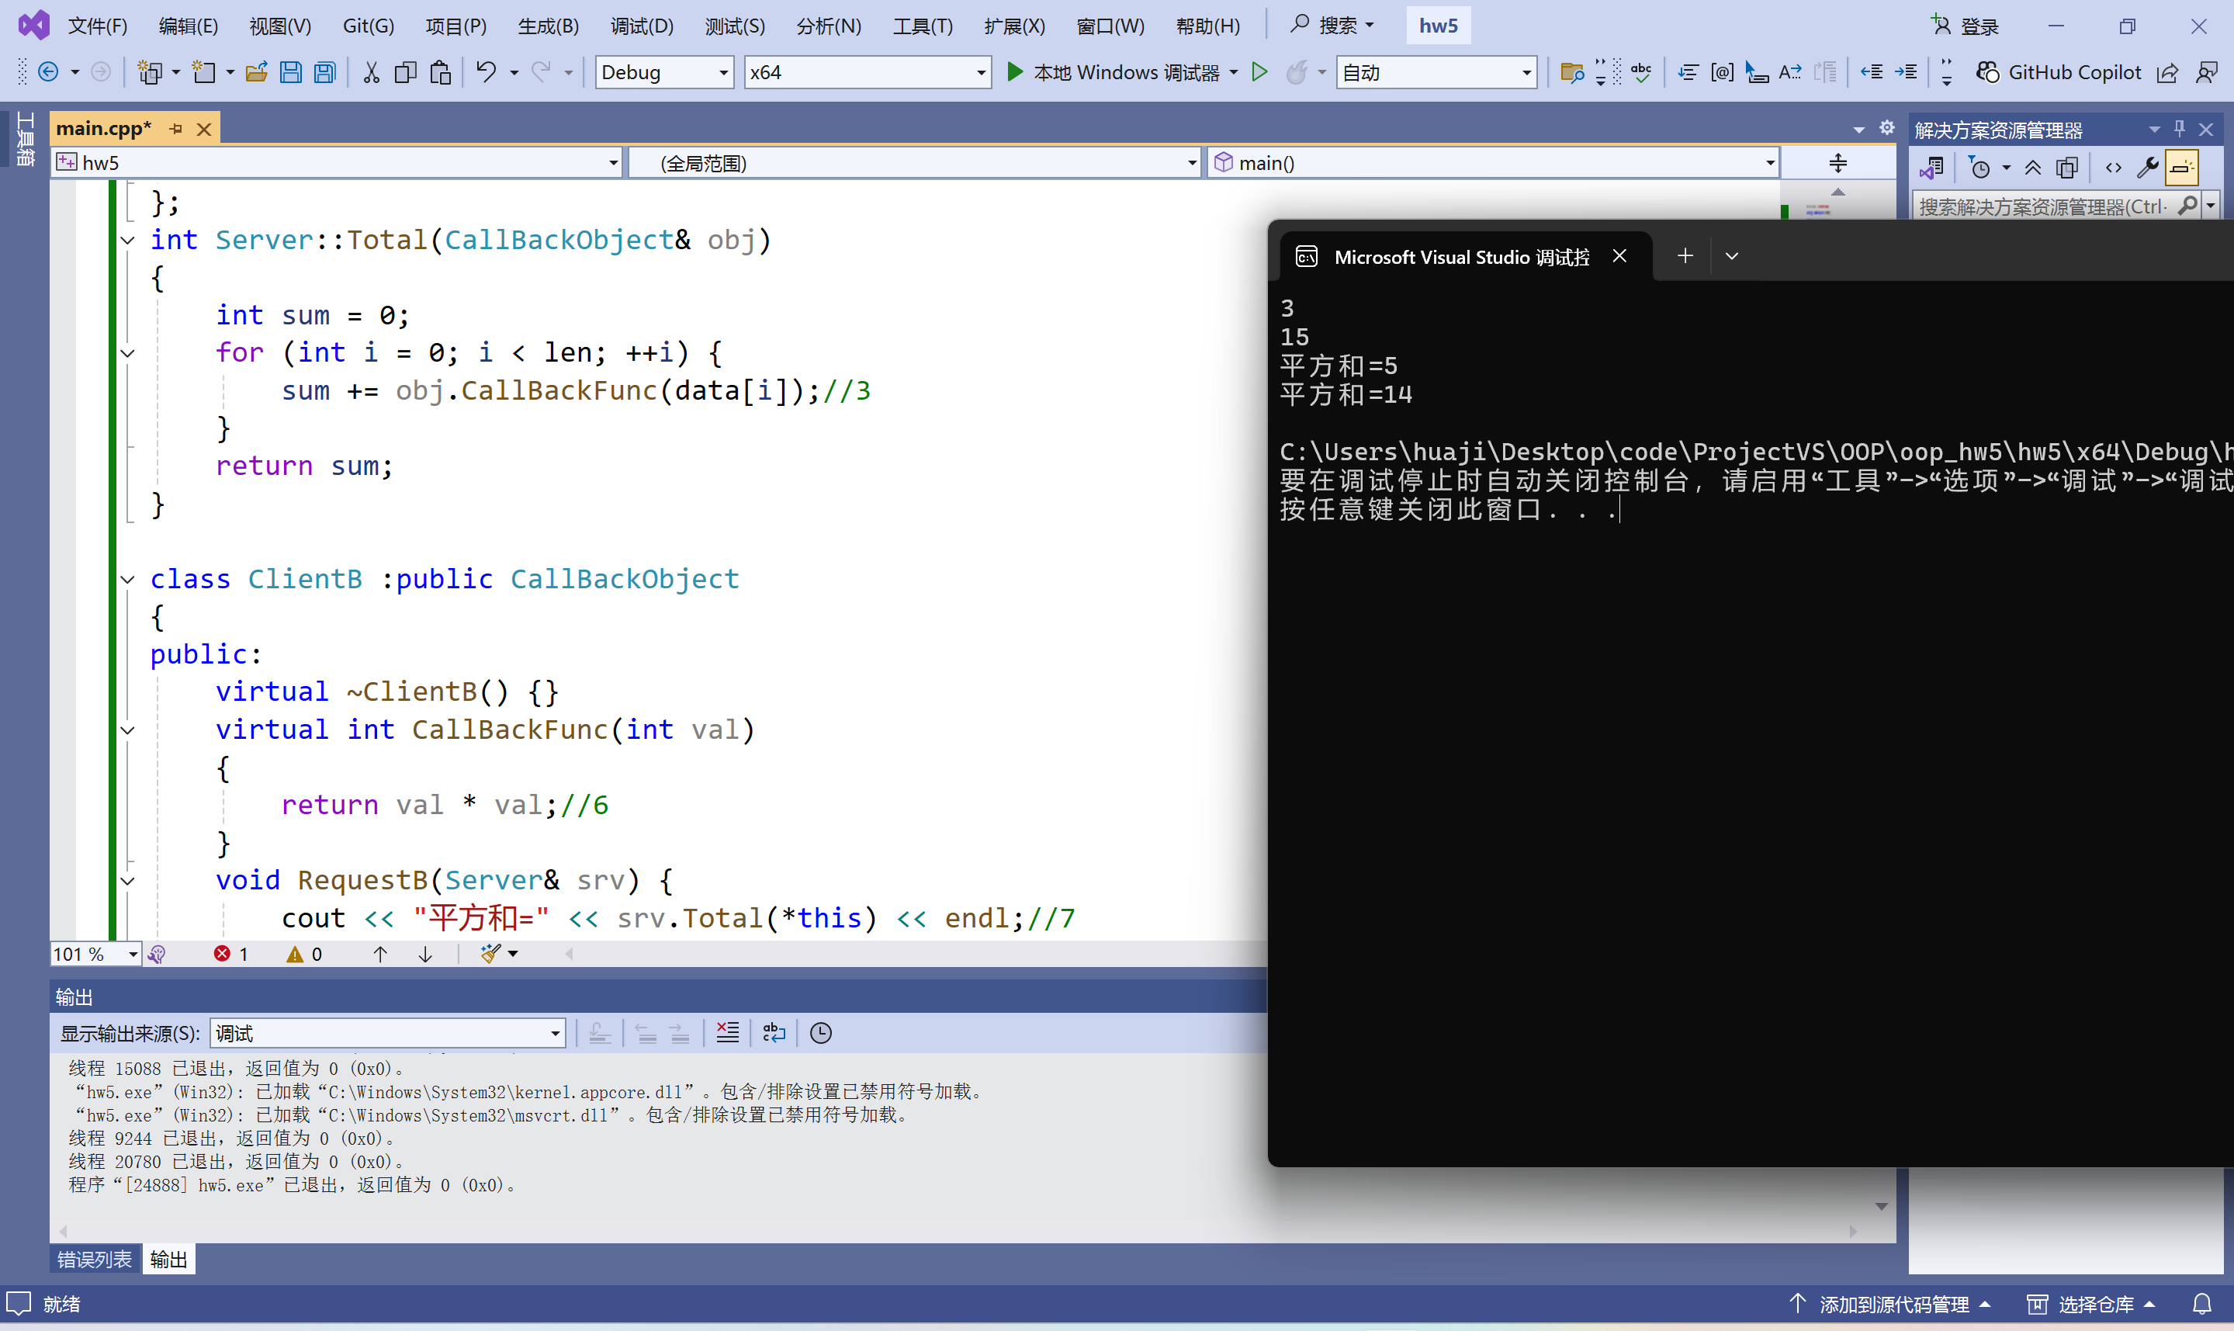Click the GitHub Copilot icon
This screenshot has height=1331, width=2234.
tap(1987, 71)
